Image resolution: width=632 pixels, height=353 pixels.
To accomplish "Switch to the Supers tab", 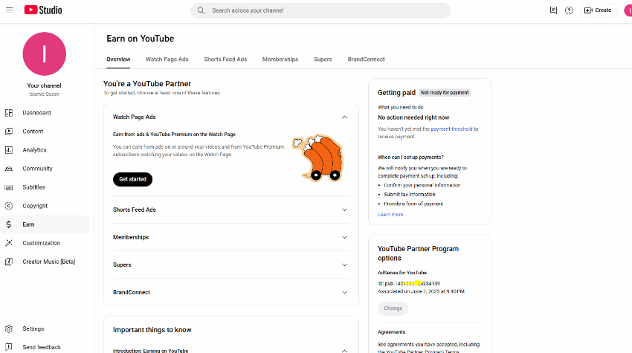I will (323, 59).
